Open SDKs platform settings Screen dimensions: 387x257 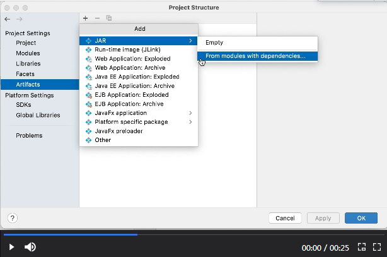[x=23, y=104]
